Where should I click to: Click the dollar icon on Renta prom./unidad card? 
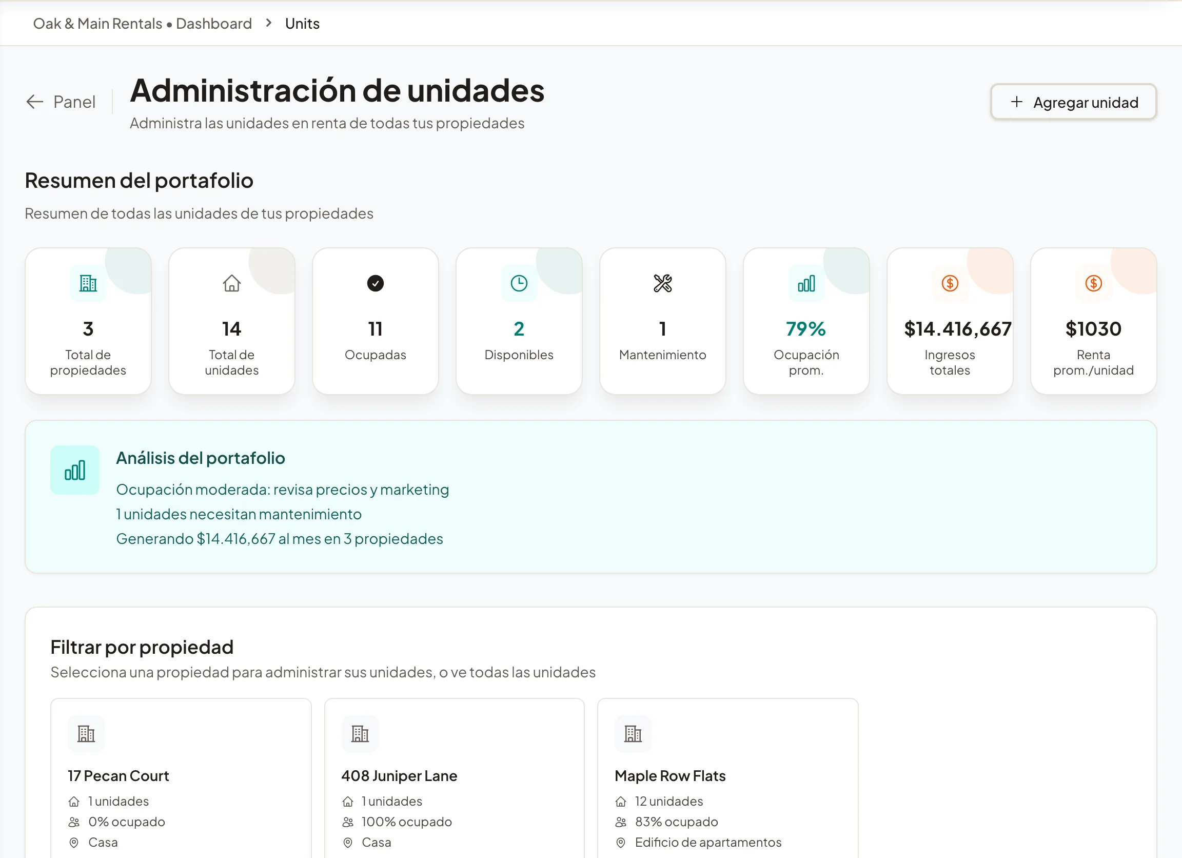(1093, 283)
